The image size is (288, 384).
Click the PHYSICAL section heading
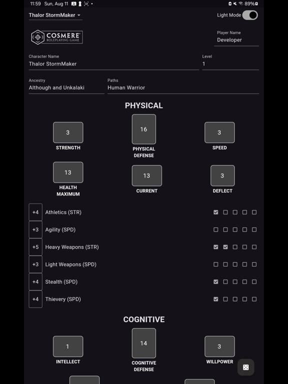pyautogui.click(x=144, y=105)
